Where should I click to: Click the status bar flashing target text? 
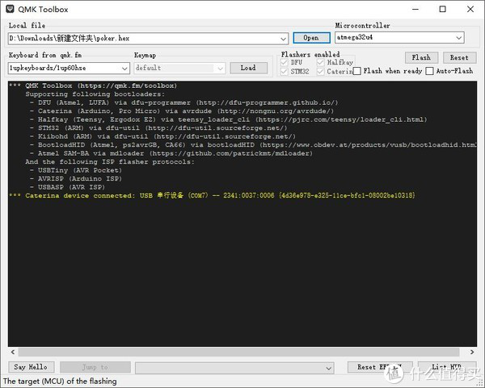(x=60, y=382)
